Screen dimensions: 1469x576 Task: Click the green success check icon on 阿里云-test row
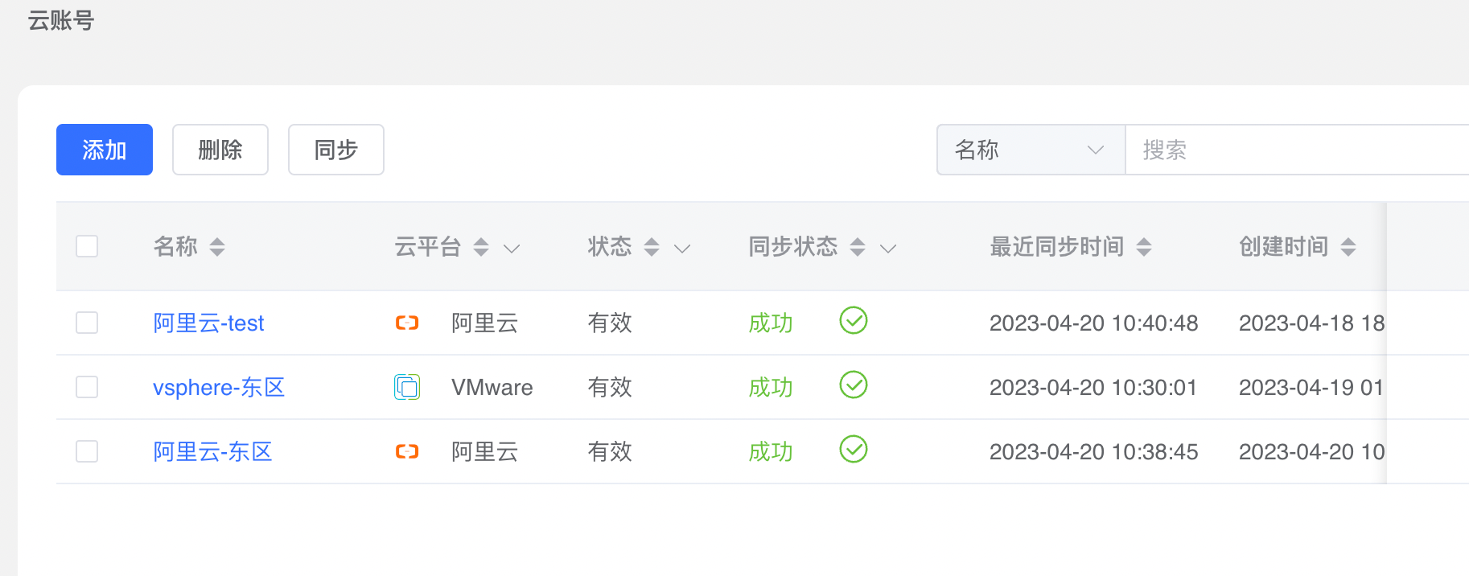(853, 321)
